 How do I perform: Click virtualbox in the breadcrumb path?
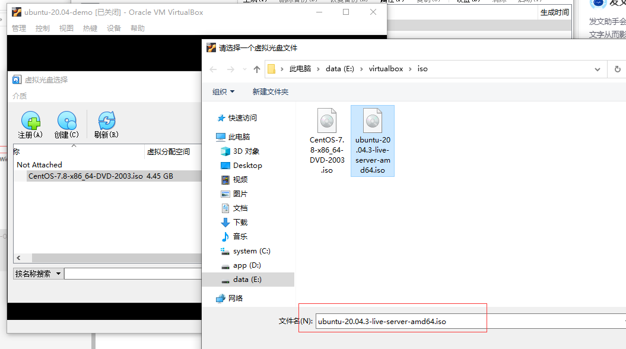click(x=386, y=69)
